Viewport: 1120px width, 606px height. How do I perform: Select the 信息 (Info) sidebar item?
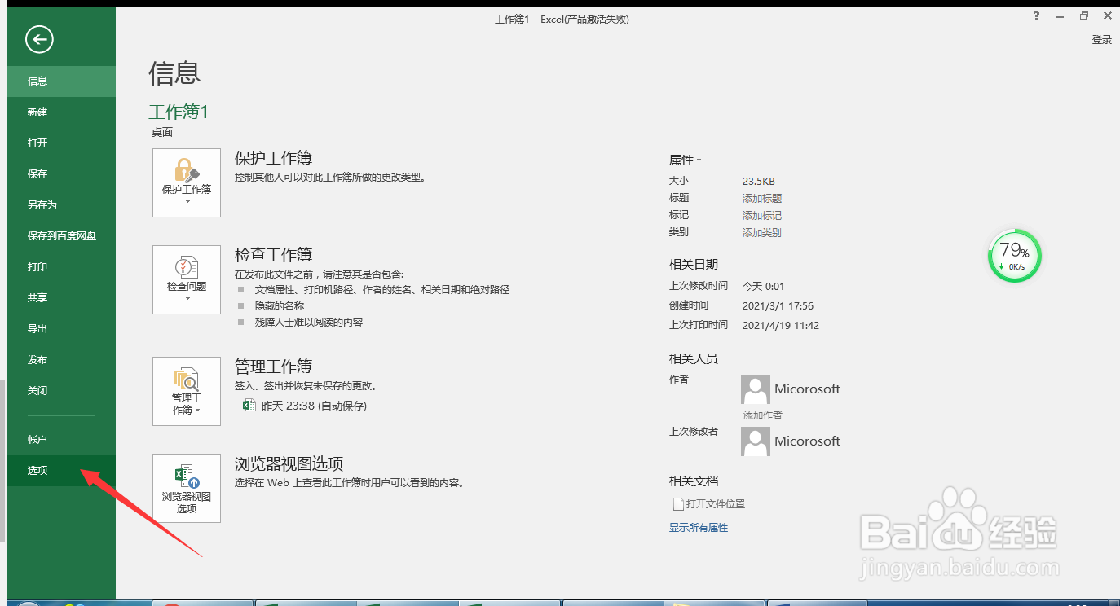61,81
